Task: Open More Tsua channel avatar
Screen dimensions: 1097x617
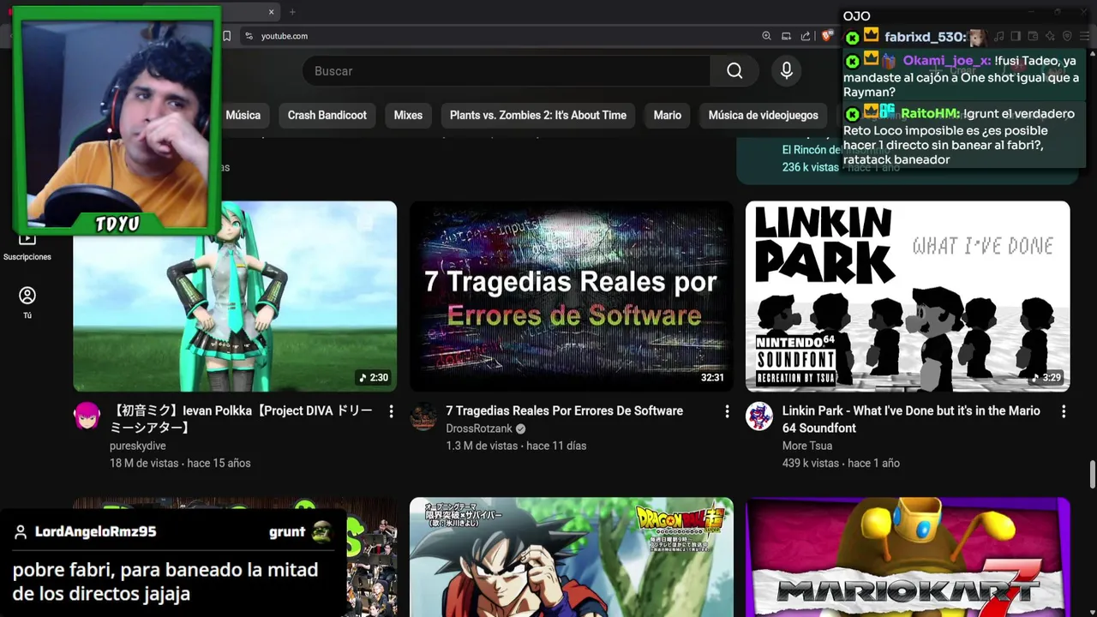Action: 759,416
